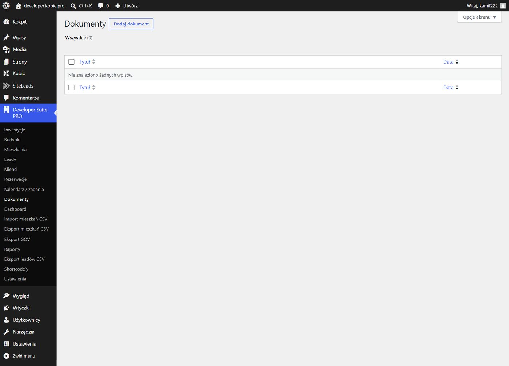Open Eksport GOV submenu item
This screenshot has width=509, height=366.
17,239
